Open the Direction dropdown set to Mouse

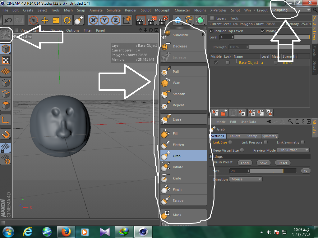(x=246, y=179)
